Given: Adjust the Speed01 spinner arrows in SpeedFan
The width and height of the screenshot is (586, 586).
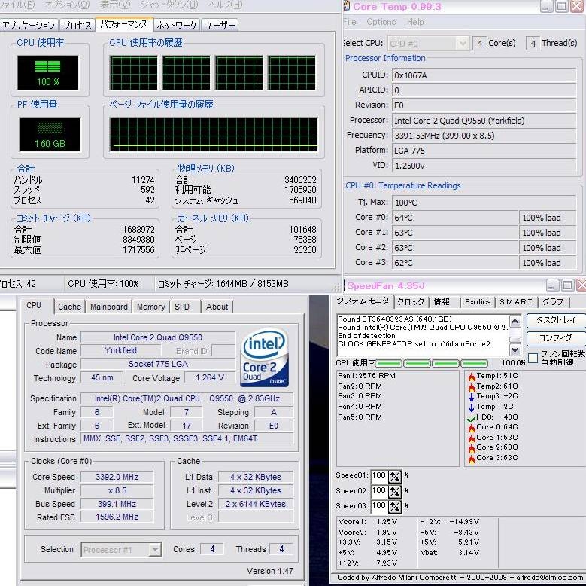Looking at the screenshot, I should point(395,476).
